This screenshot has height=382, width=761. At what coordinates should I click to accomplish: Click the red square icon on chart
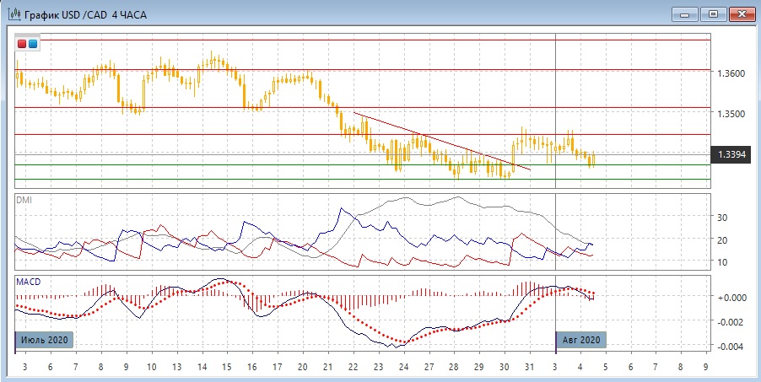pyautogui.click(x=23, y=44)
